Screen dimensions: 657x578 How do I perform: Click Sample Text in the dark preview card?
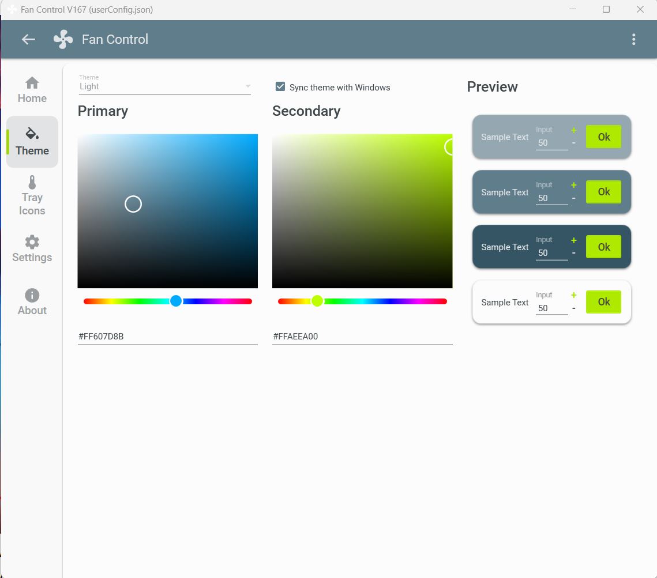click(x=505, y=247)
